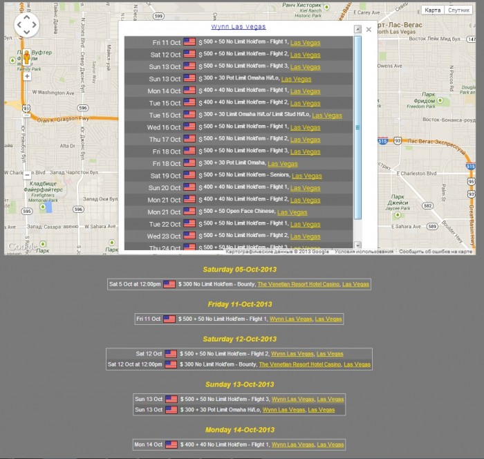The image size is (484, 459).
Task: Click the flag in Fri 11 Oct list row below map
Action: [169, 319]
